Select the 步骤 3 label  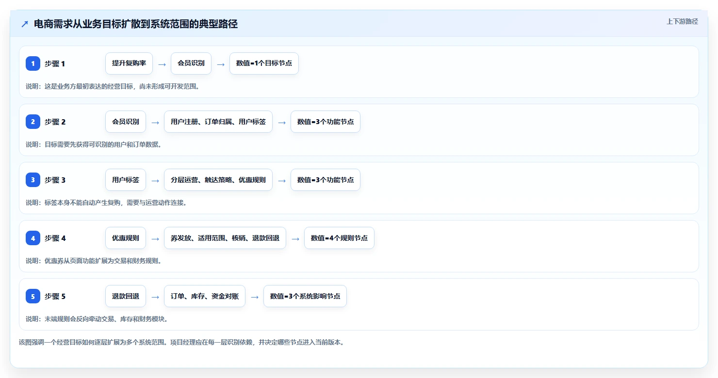coord(55,180)
